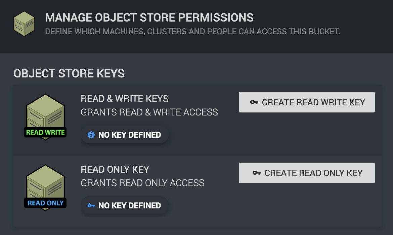Click the Grants Read & Write Access description

pyautogui.click(x=149, y=112)
